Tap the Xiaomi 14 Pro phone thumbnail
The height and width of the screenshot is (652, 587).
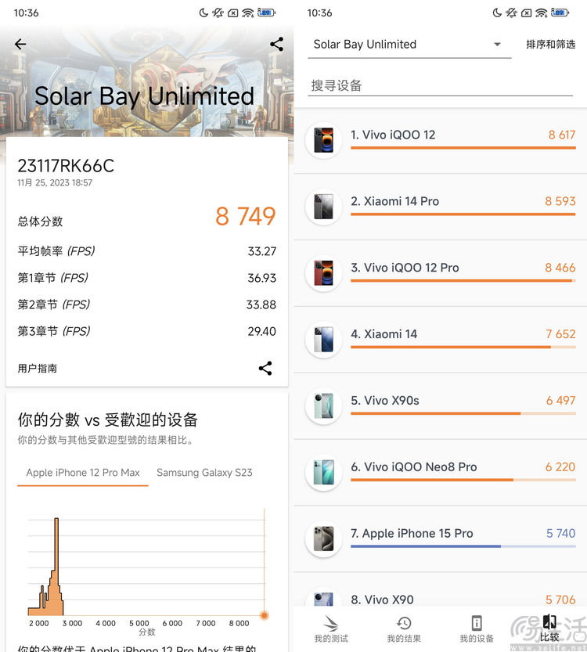(323, 207)
